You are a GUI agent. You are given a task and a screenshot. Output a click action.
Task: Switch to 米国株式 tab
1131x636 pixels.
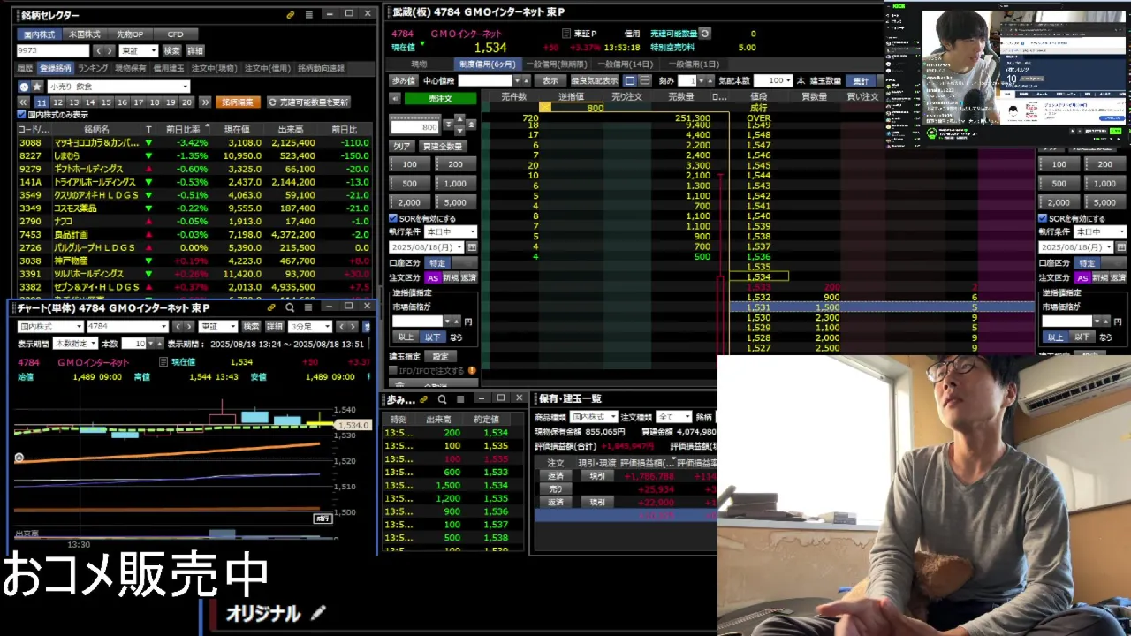pos(85,34)
